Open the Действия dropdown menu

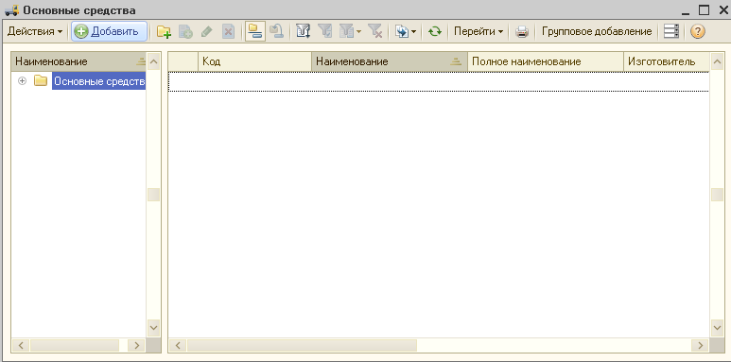pos(35,32)
